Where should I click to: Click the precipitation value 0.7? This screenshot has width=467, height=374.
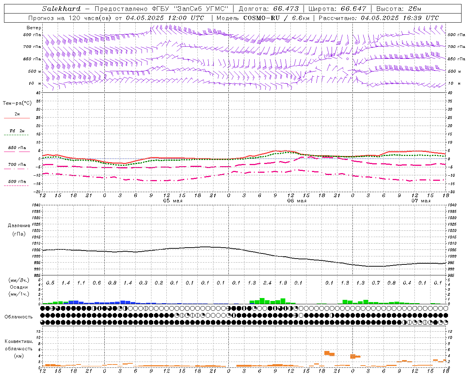[x=376, y=283]
